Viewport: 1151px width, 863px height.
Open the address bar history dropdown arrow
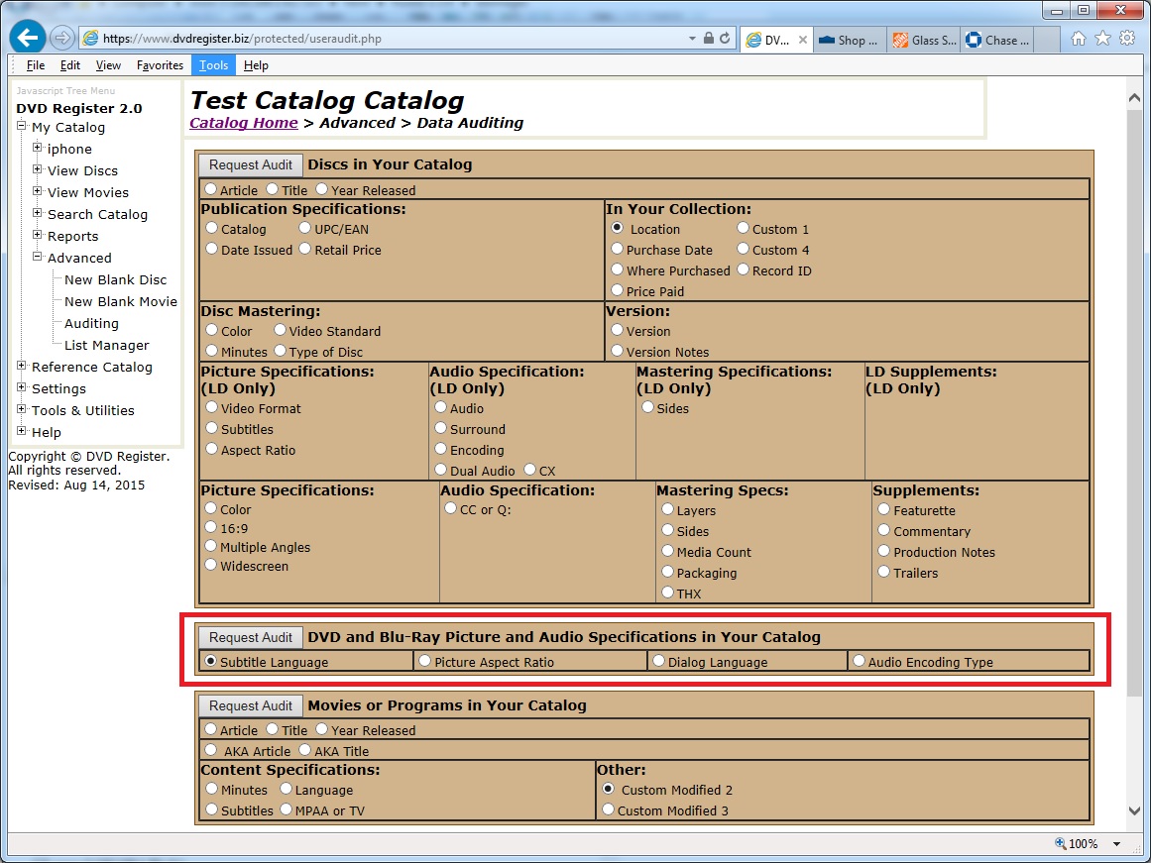coord(692,39)
